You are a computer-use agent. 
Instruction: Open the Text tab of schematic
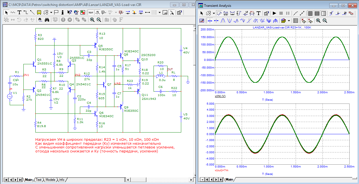point(38,180)
